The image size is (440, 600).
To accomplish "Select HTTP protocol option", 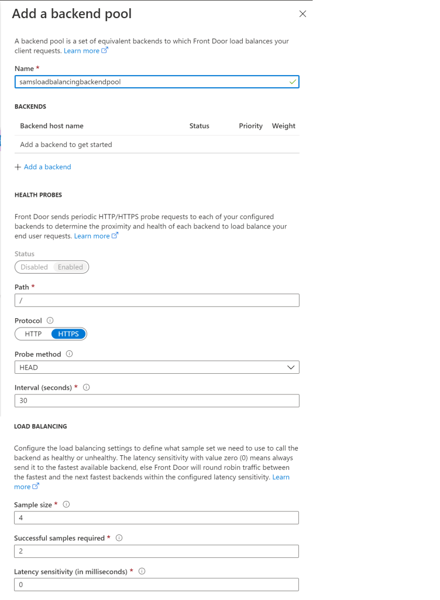I will pyautogui.click(x=33, y=334).
